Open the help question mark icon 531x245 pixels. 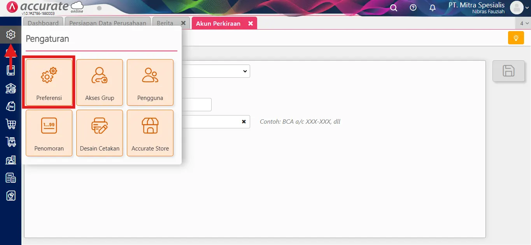pyautogui.click(x=413, y=8)
